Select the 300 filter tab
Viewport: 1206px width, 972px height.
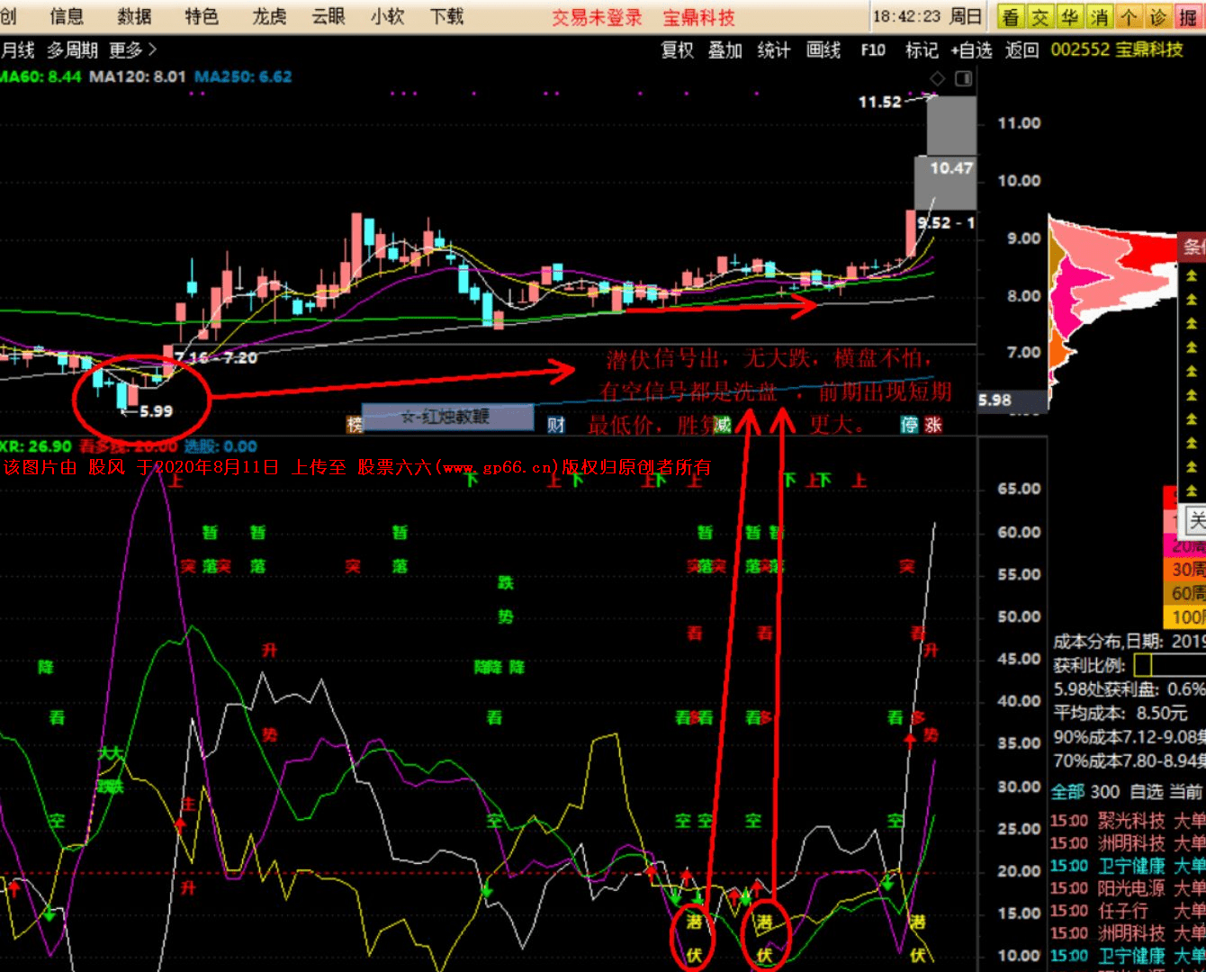1105,792
